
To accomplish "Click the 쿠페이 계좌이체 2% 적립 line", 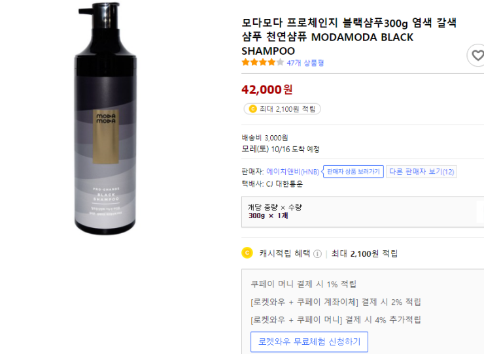I will [336, 302].
